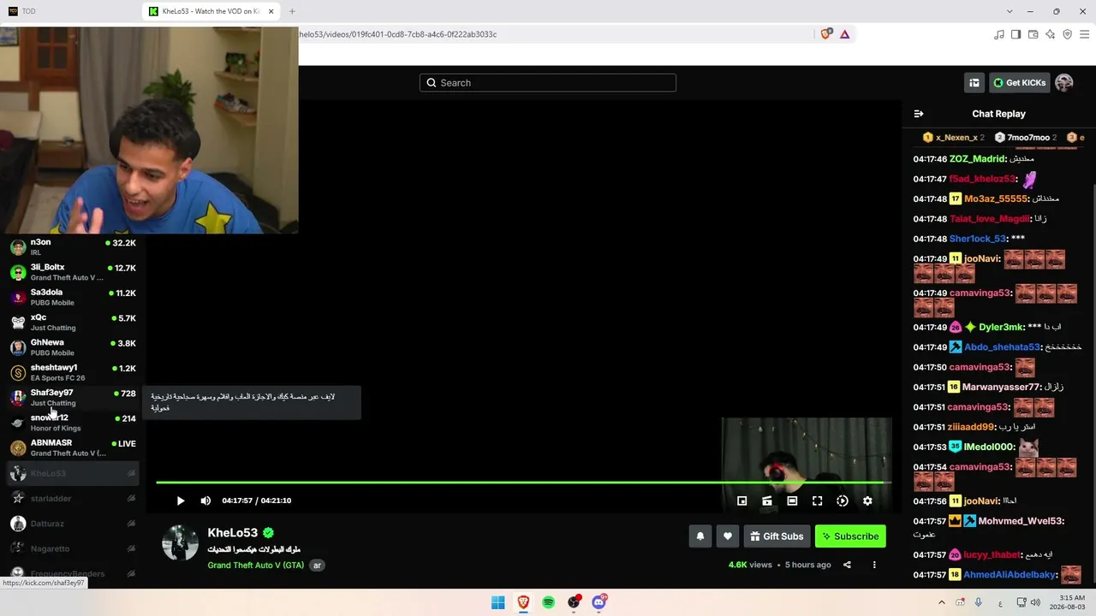Click joonavi username at 04:17:49
Screen dimensions: 1096x616
click(x=981, y=258)
